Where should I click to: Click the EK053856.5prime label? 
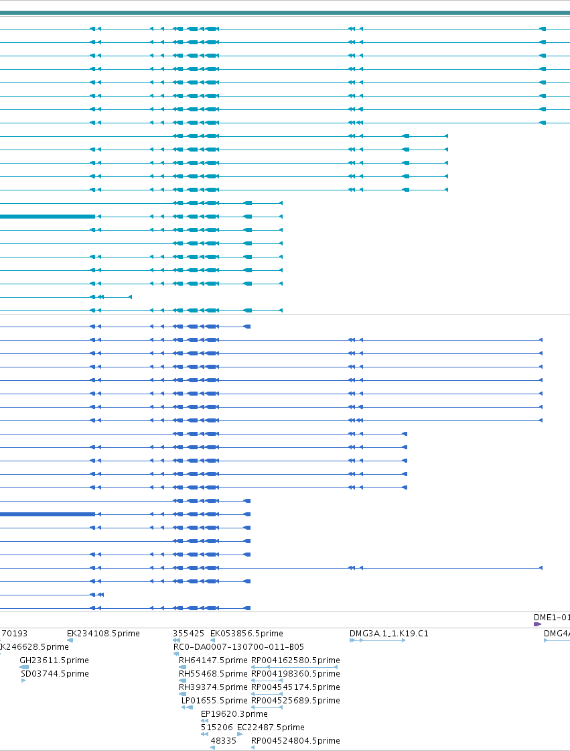246,633
